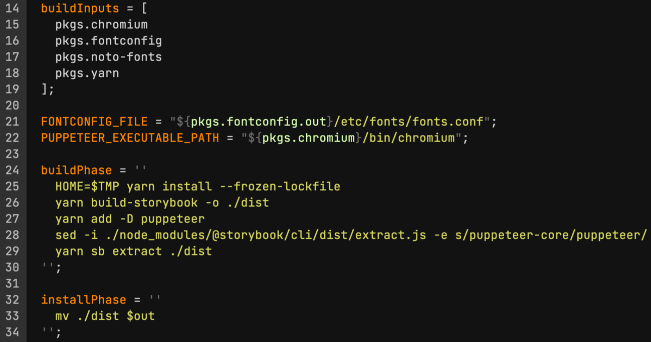Click line number 14 in the gutter
The height and width of the screenshot is (342, 651).
pyautogui.click(x=12, y=8)
